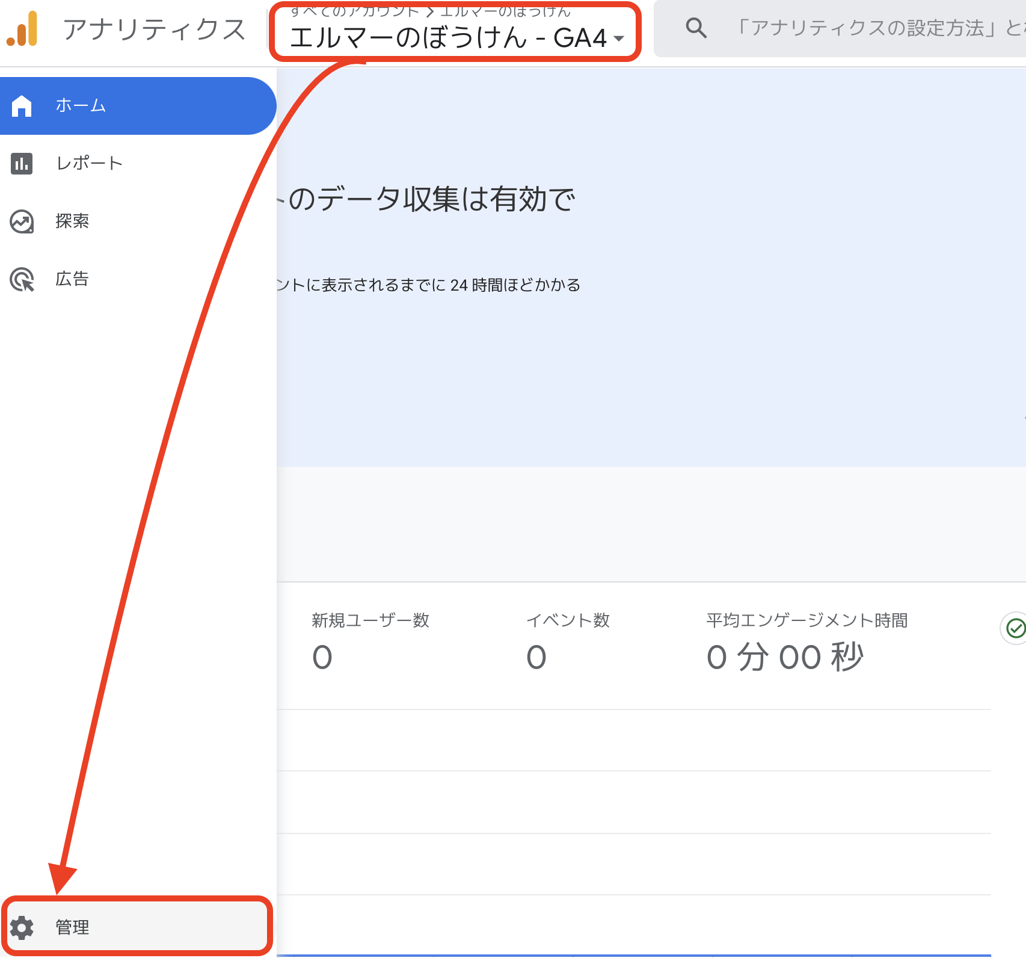
Task: Click the 広告 advertising icon
Action: [x=22, y=279]
